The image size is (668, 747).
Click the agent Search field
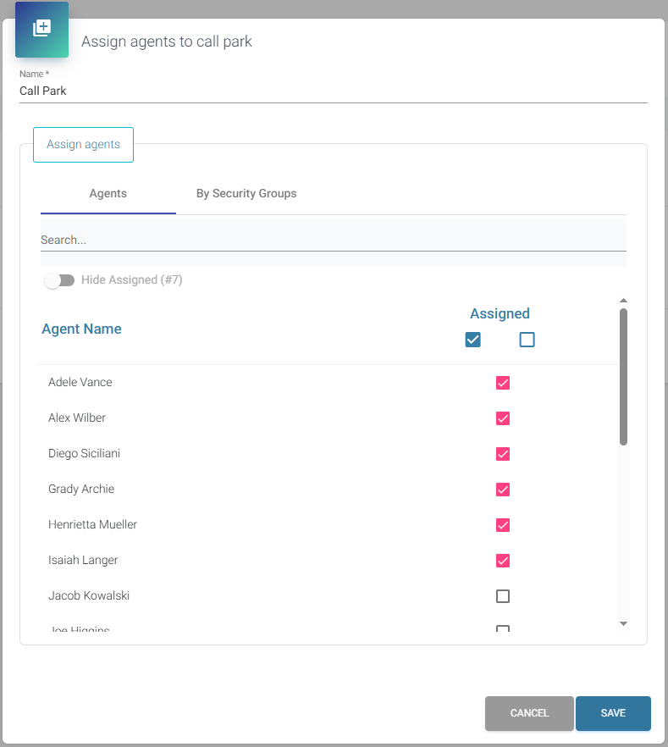pyautogui.click(x=333, y=240)
